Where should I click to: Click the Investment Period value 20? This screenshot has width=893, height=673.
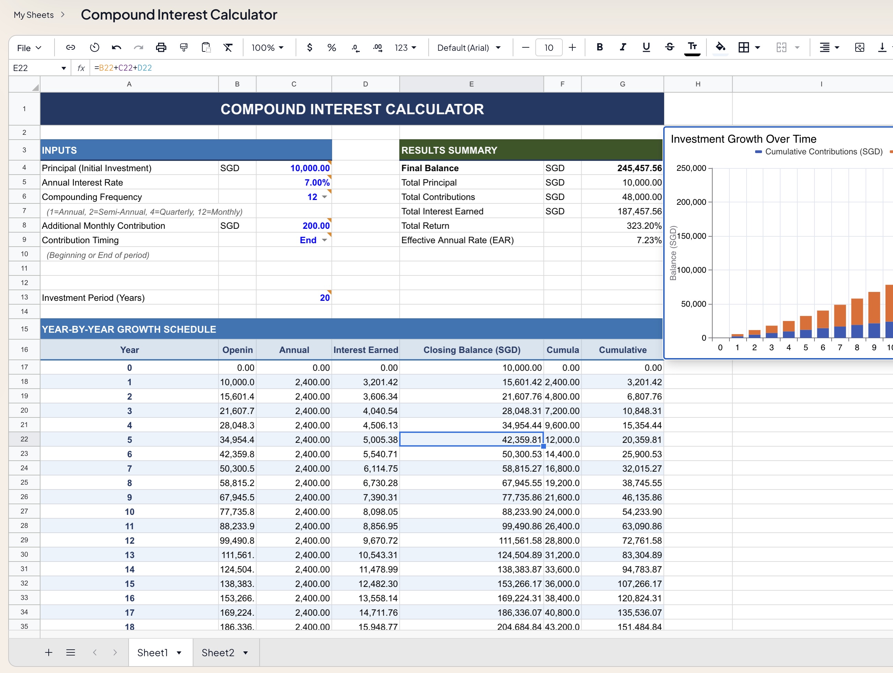(294, 297)
